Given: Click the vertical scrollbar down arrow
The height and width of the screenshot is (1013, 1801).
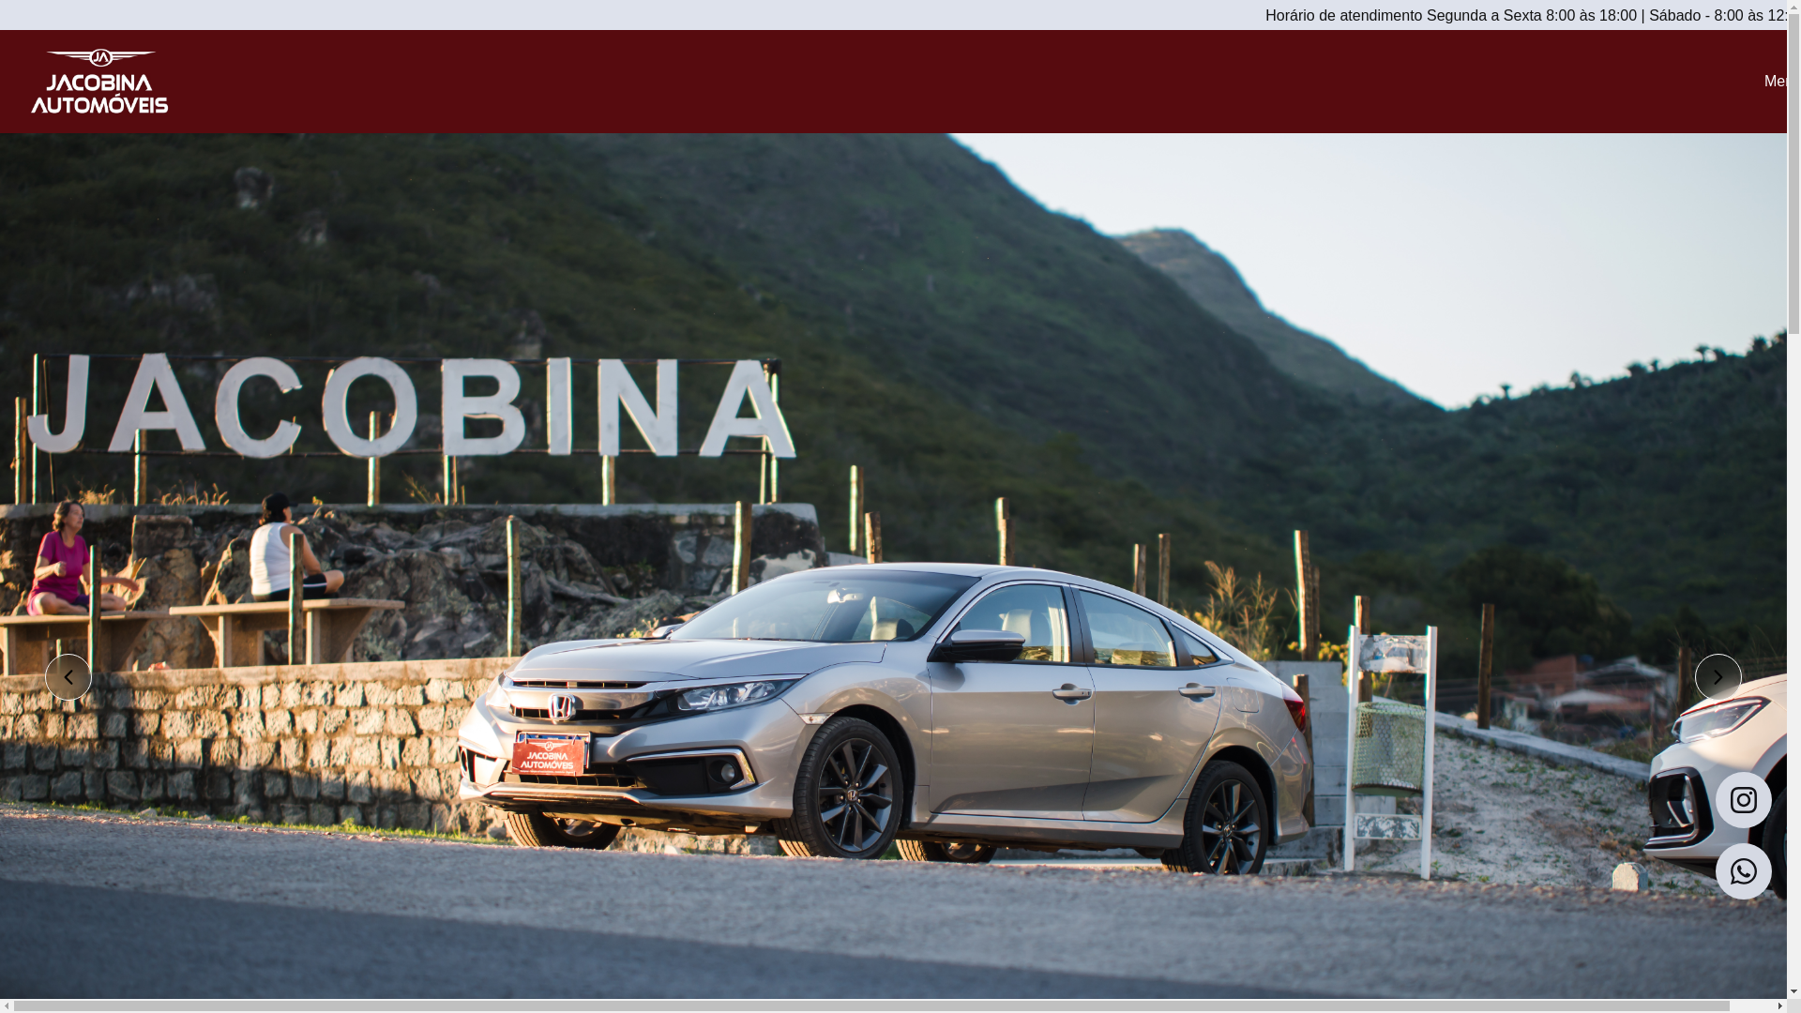Looking at the screenshot, I should coord(1793,991).
